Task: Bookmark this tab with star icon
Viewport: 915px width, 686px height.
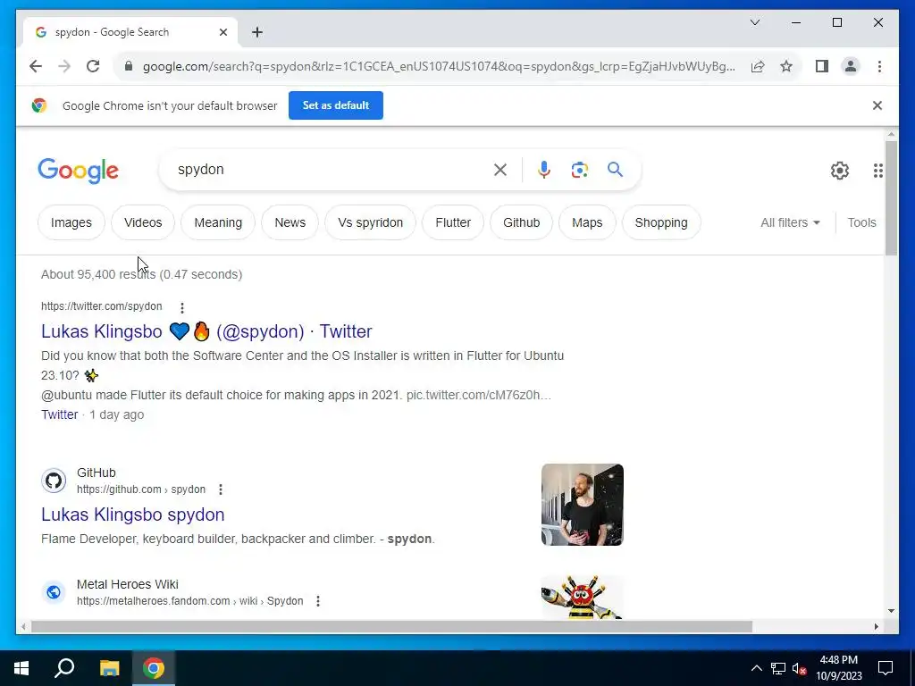Action: pyautogui.click(x=786, y=66)
